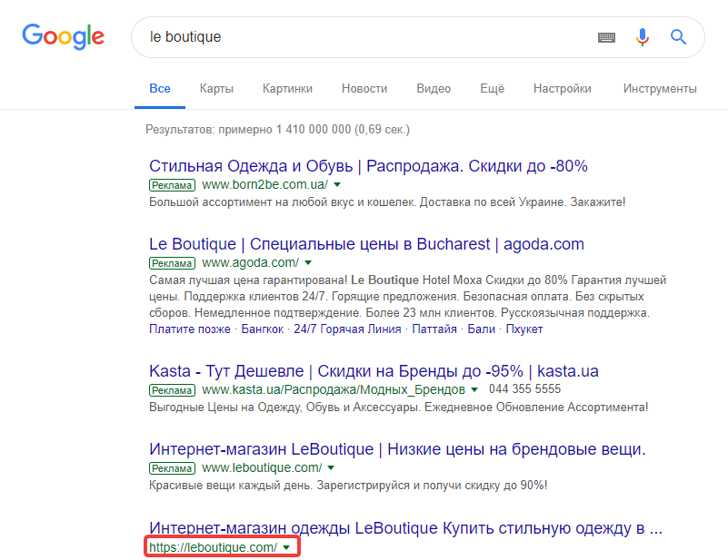Image resolution: width=728 pixels, height=560 pixels.
Task: Click the https://leboutique.com/ URL text
Action: (x=213, y=547)
